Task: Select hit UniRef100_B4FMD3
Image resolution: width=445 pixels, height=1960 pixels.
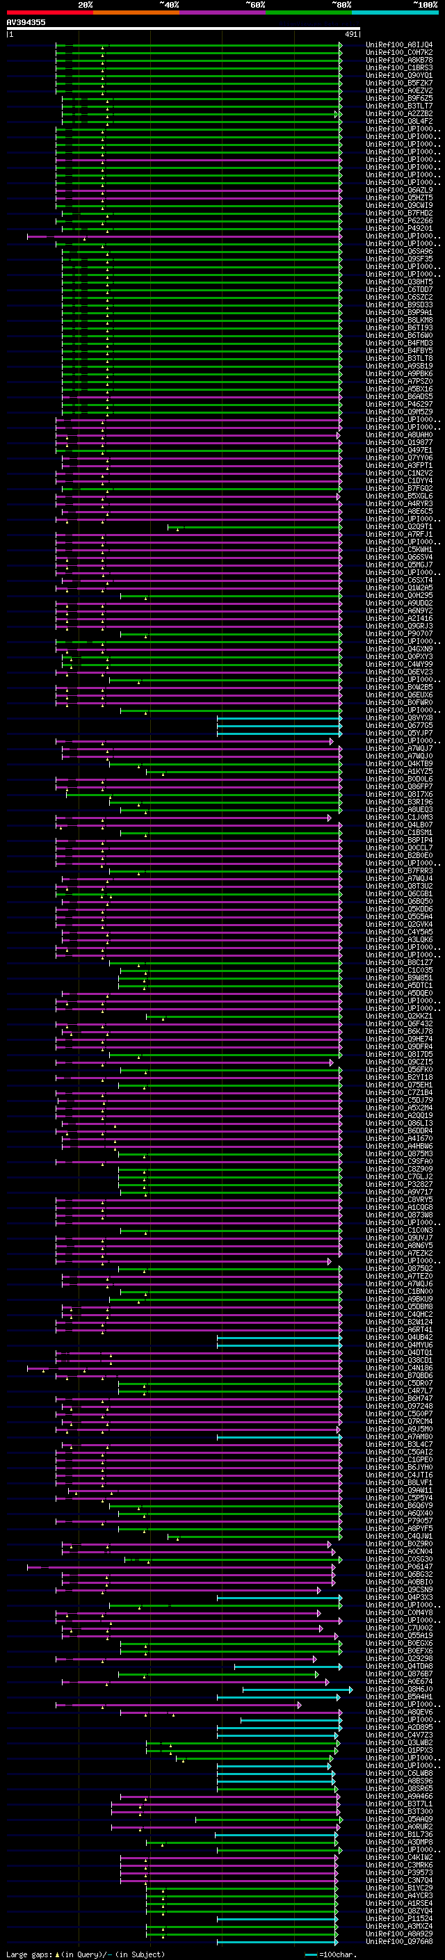Action: pyautogui.click(x=399, y=343)
